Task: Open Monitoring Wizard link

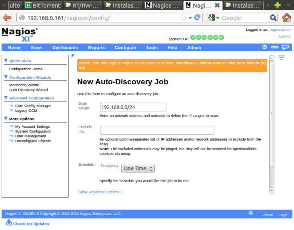Action: tap(24, 85)
